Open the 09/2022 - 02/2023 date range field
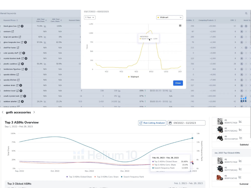The height and width of the screenshot is (188, 251). point(186,123)
